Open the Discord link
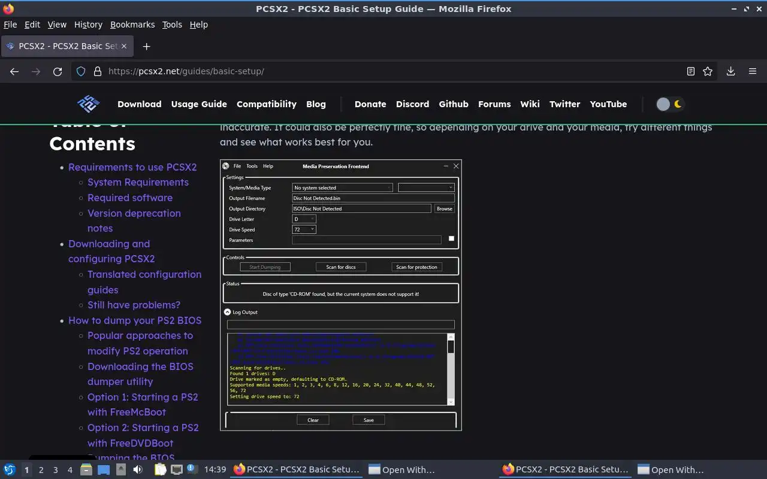 412,104
